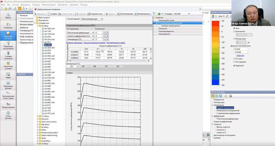Viewport: 275px width, 146px height.
Task: Open the Способ задания dropdown
Action: (92, 19)
